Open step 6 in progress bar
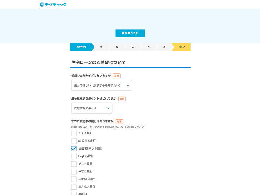The width and height of the screenshot is (260, 195). 164,47
